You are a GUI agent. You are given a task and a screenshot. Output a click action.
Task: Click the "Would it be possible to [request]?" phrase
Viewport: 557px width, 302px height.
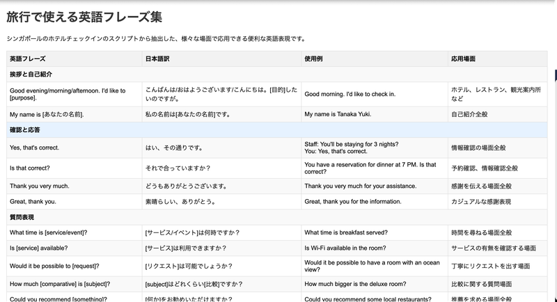point(54,266)
